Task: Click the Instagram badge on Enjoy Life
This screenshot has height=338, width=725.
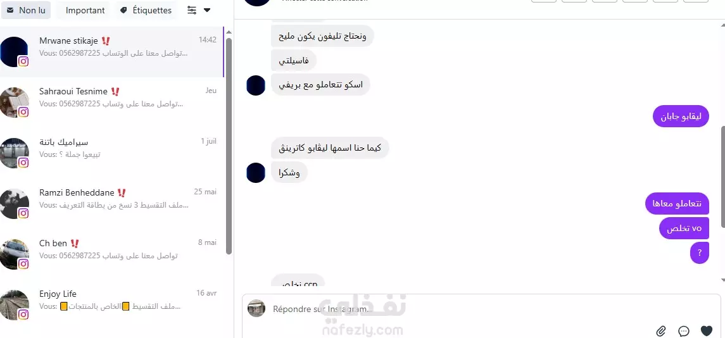Action: tap(23, 315)
